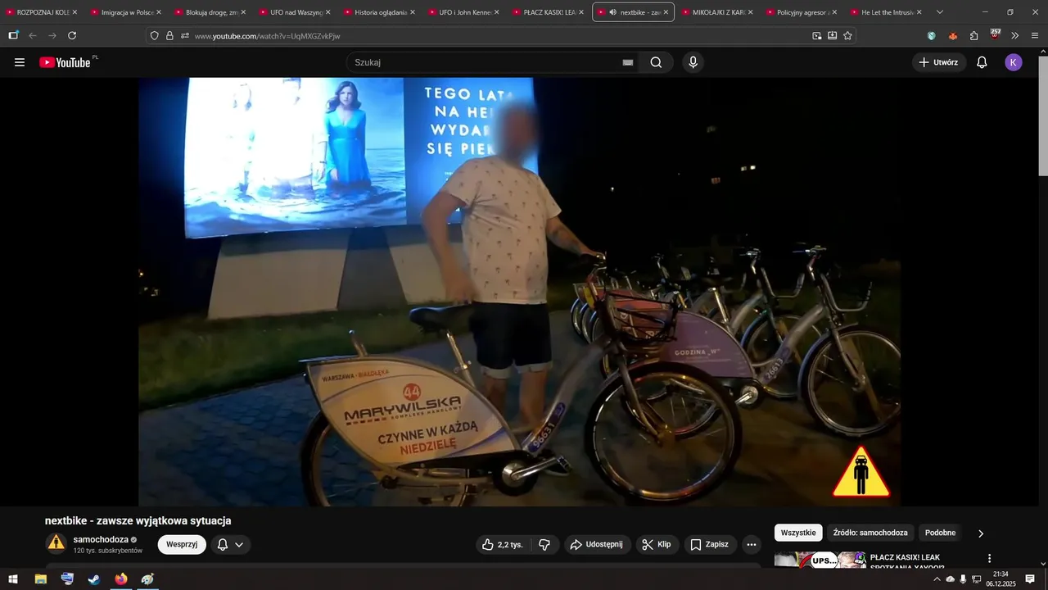List all tabs dropdown arrow
1048x590 pixels.
coord(940,12)
